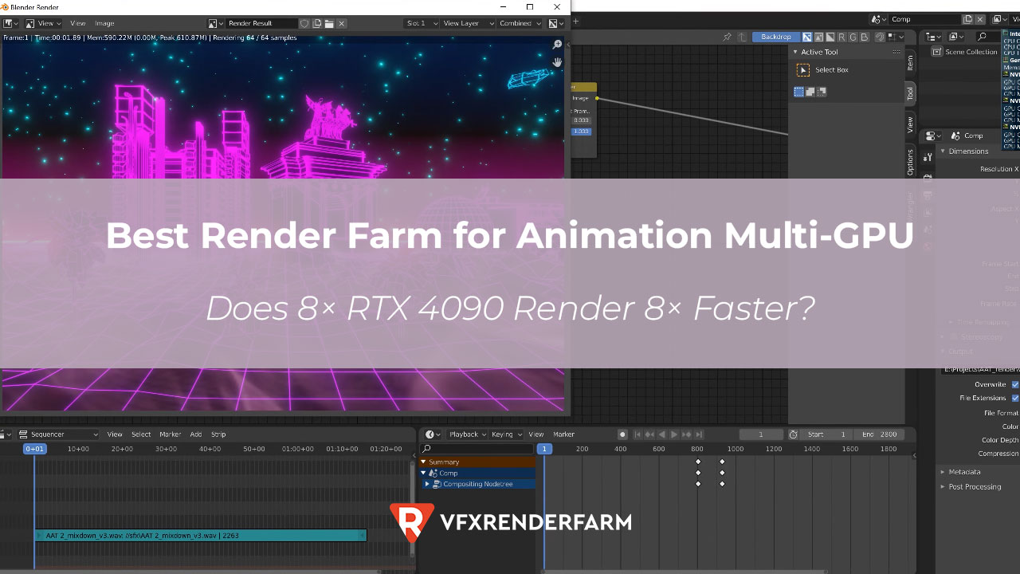Select Scene Collection in outliner
Screen dimensions: 1020x574
coord(971,52)
